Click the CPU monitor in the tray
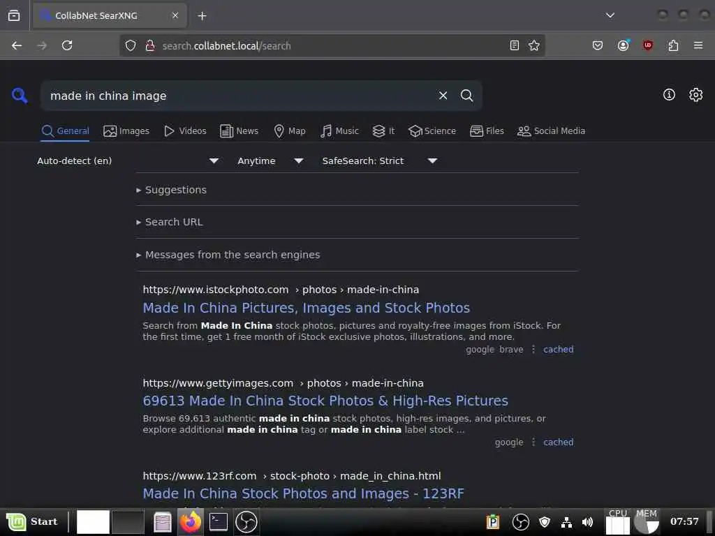 (618, 521)
